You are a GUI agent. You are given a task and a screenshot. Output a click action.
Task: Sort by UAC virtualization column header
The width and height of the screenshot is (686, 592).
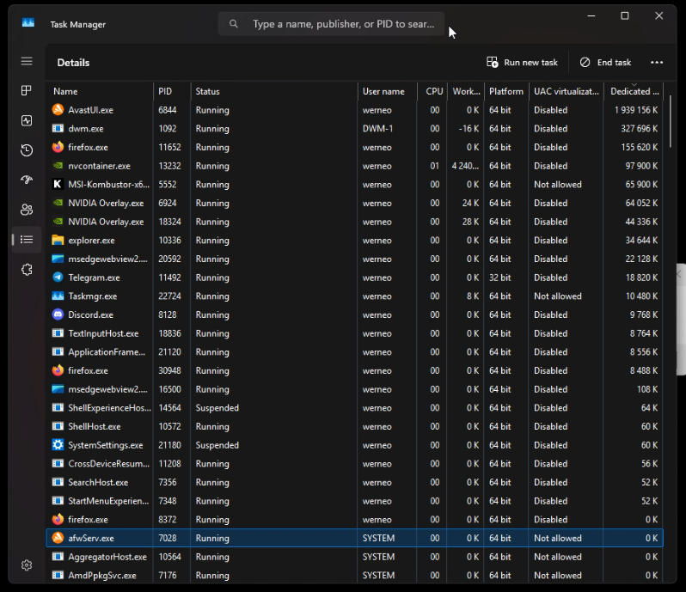(567, 91)
